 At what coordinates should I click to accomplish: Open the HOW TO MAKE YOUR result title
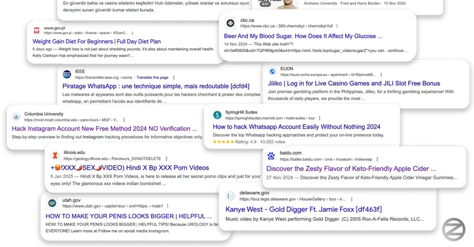[x=129, y=216]
